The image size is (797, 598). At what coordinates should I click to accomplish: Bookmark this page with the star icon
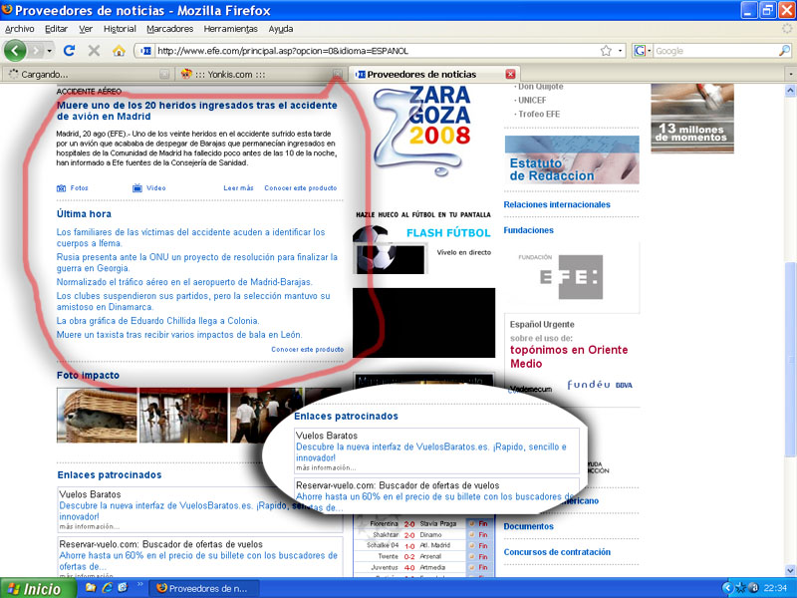click(605, 51)
